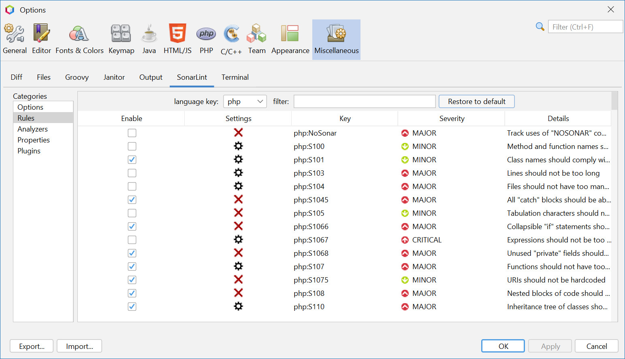This screenshot has height=359, width=625.
Task: Select Plugins in Categories list
Action: (x=29, y=151)
